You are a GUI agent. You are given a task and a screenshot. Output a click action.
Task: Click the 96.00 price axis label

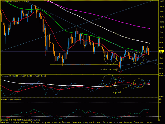pyautogui.click(x=162, y=43)
